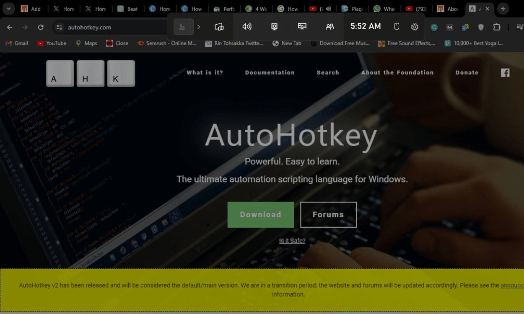Click the Facebook icon in site header
The height and width of the screenshot is (314, 524).
coord(505,72)
